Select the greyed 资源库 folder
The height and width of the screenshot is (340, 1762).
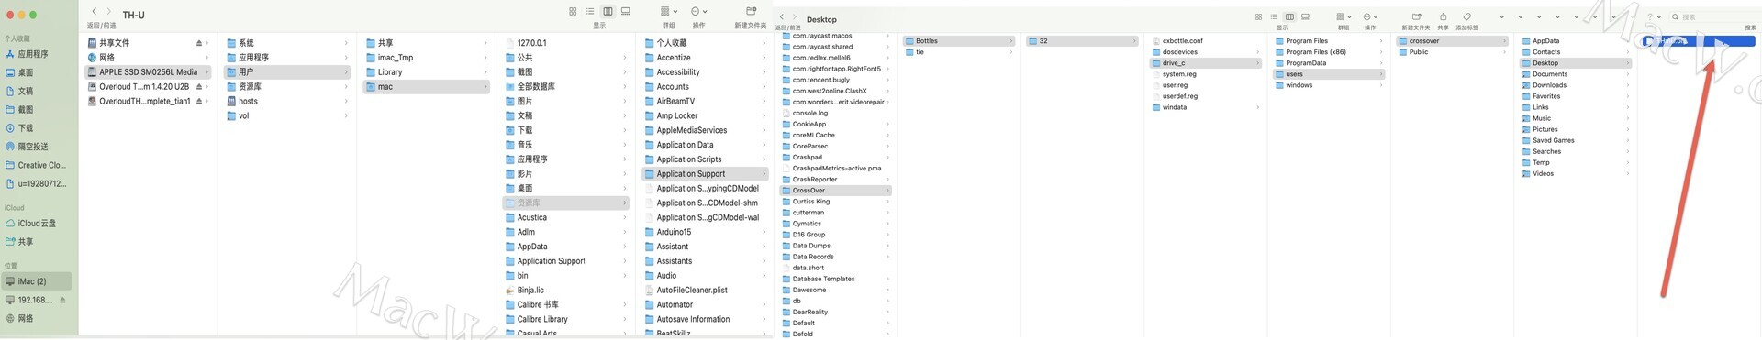[x=566, y=203]
